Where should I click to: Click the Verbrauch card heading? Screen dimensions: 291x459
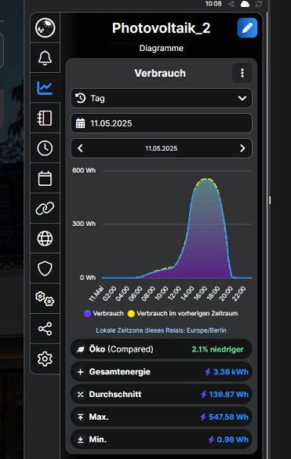click(160, 73)
